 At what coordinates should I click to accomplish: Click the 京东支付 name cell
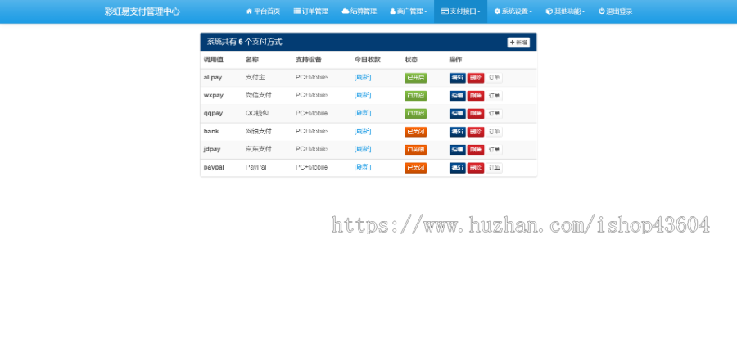[259, 149]
